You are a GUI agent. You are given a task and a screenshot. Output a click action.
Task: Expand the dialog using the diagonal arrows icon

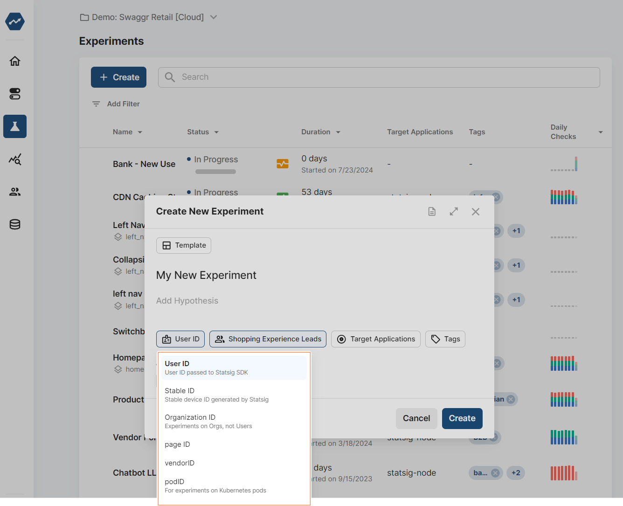(453, 211)
